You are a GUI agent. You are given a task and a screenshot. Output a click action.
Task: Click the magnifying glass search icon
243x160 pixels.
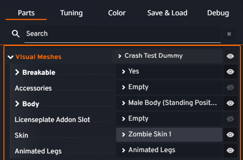(16, 34)
